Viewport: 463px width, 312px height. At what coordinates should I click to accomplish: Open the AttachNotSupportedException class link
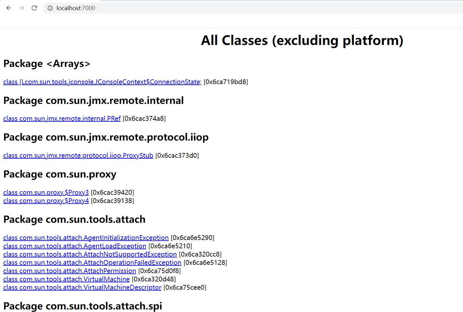pos(90,254)
